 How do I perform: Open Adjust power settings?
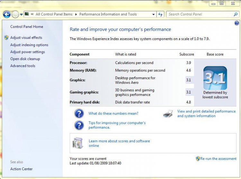click(28, 52)
